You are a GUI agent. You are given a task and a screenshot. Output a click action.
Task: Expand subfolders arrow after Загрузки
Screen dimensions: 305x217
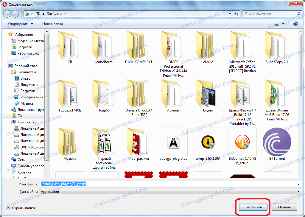(65, 14)
